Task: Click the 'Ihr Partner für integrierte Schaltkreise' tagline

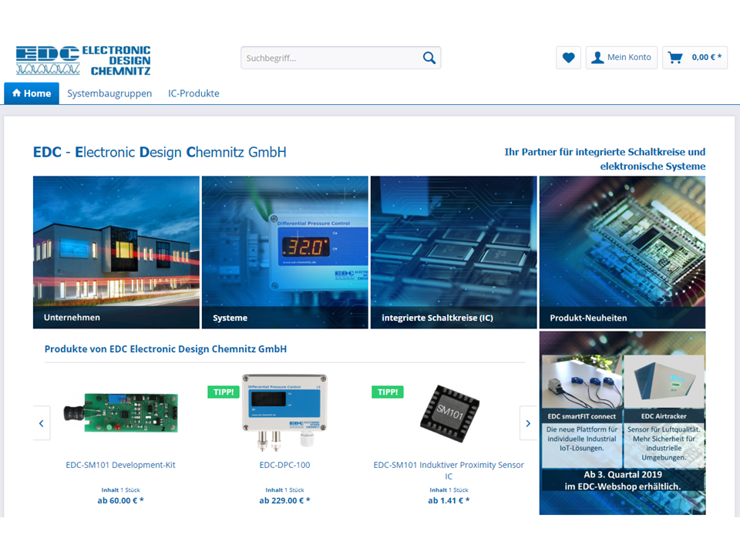Action: [x=605, y=159]
